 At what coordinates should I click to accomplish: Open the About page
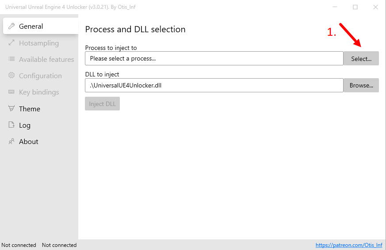click(x=29, y=141)
